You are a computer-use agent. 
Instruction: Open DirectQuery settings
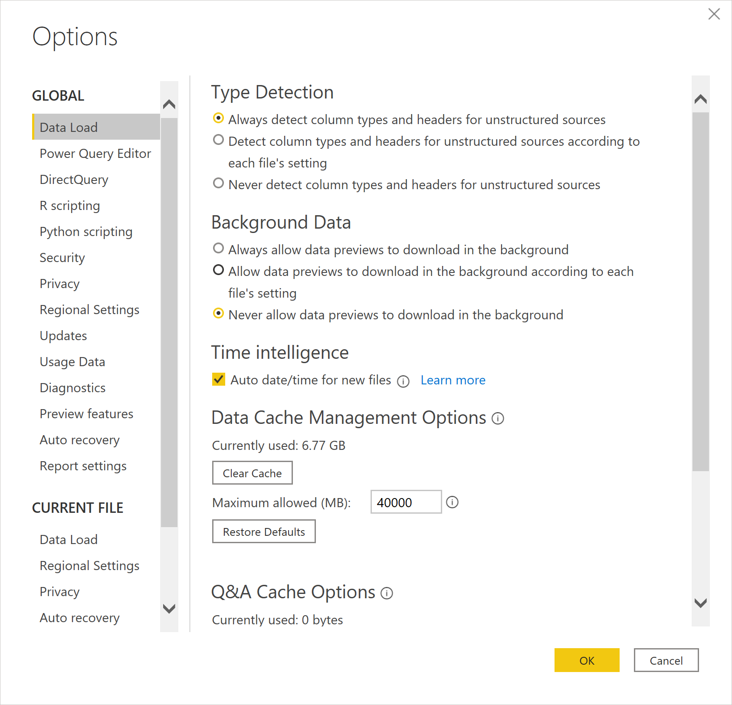74,180
